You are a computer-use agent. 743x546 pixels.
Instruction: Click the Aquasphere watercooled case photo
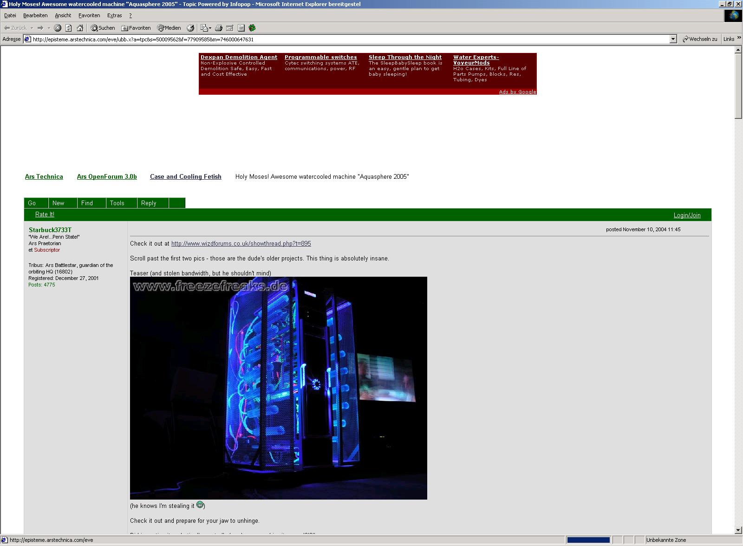coord(278,388)
